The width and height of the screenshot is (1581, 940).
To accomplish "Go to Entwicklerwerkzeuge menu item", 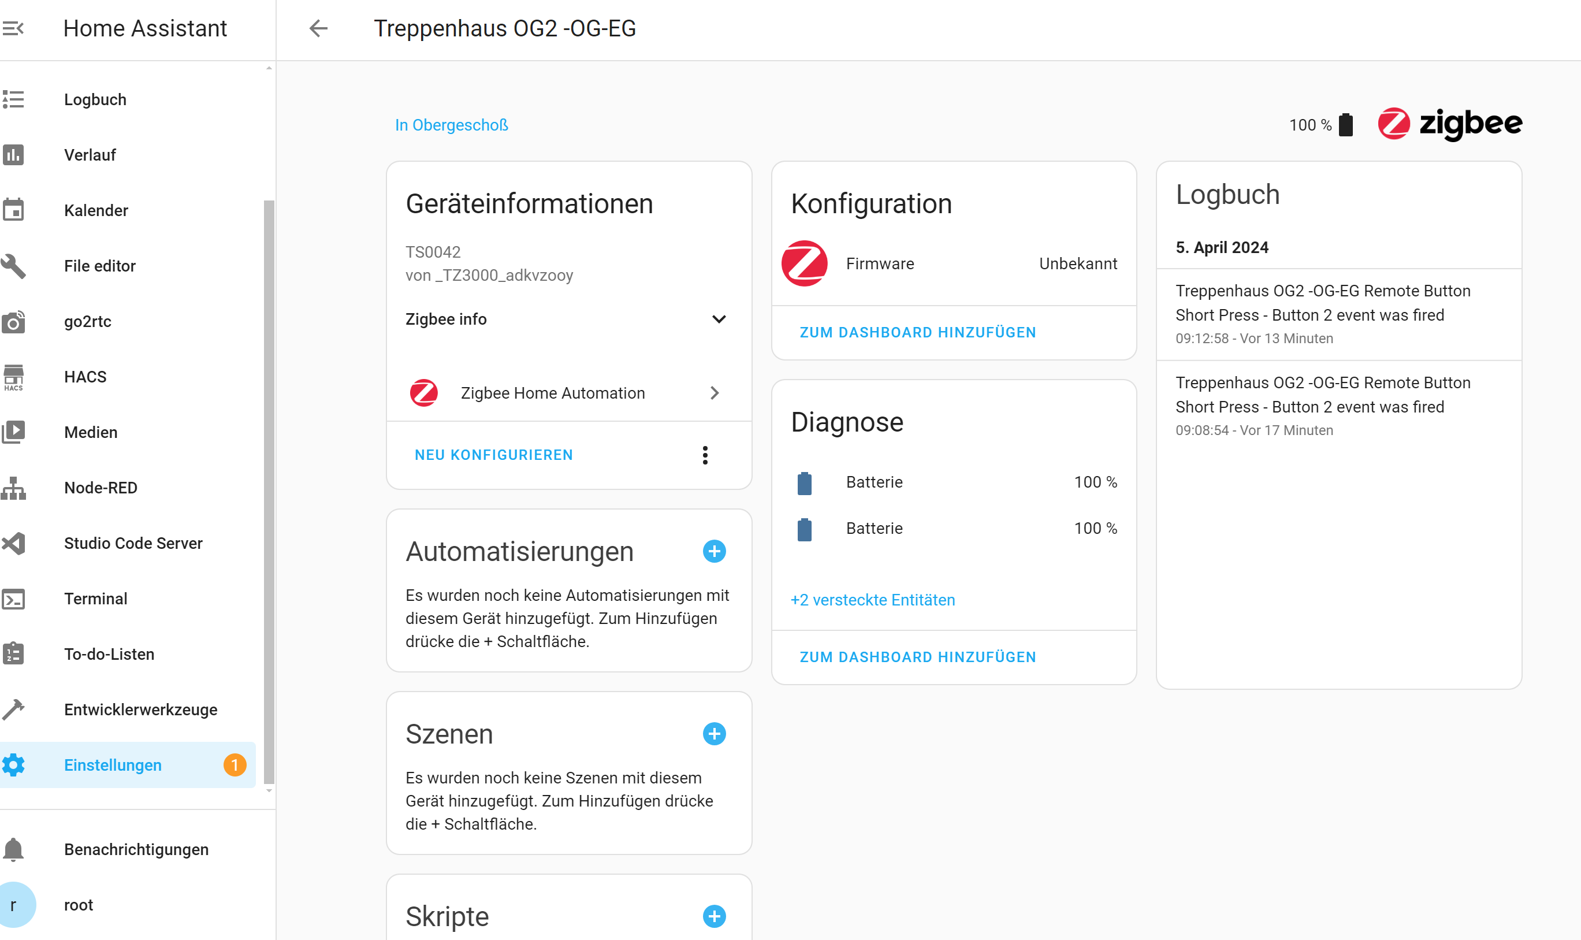I will click(x=140, y=709).
